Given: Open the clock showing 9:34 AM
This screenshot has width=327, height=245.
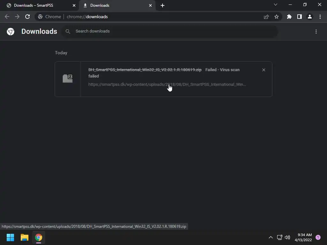Looking at the screenshot, I should tap(303, 237).
